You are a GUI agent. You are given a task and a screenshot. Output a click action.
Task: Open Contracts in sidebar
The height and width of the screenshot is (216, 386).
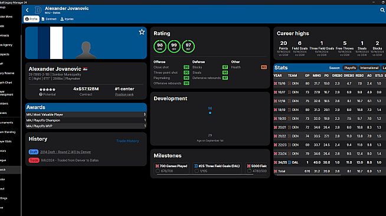5,35
